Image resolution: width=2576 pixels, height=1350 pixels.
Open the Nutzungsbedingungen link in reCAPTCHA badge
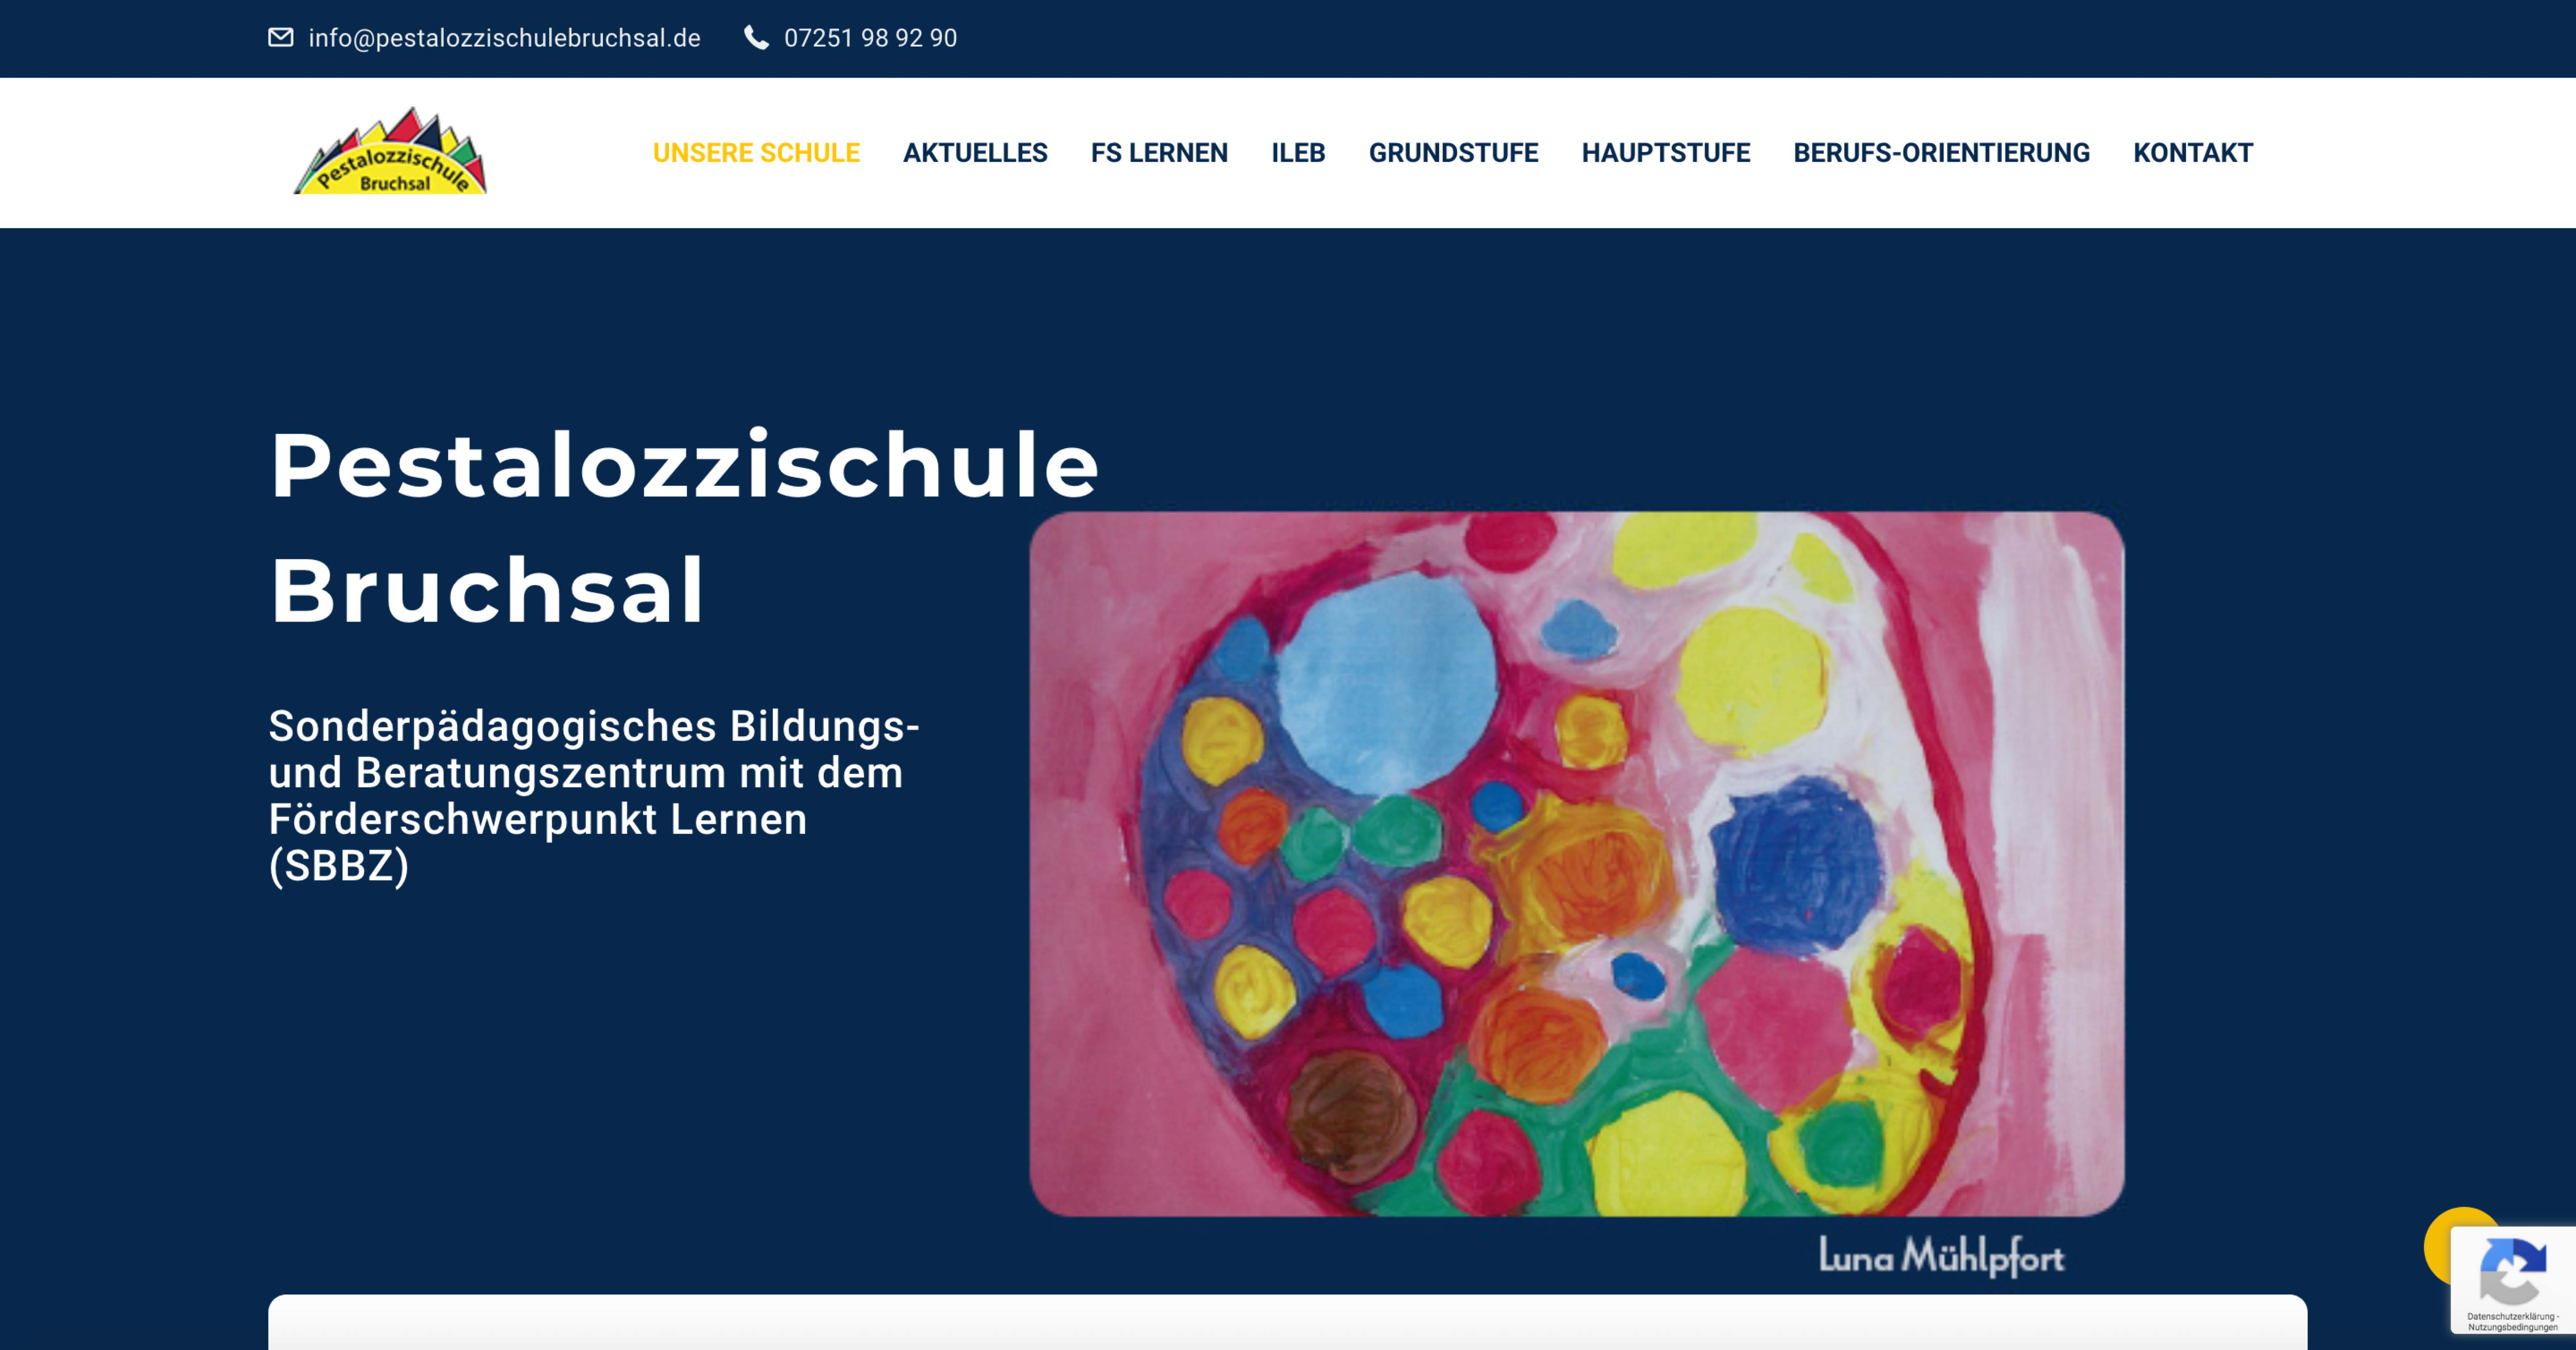[2512, 1327]
